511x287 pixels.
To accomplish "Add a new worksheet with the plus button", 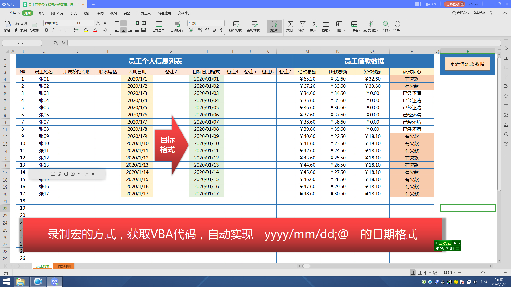I will click(x=78, y=266).
